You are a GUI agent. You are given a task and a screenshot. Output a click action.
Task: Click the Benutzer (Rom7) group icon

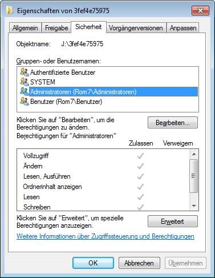point(25,102)
